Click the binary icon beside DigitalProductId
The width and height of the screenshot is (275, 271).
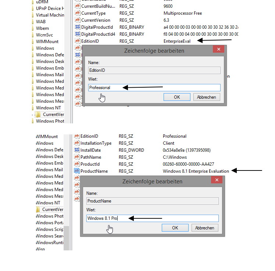(77, 27)
